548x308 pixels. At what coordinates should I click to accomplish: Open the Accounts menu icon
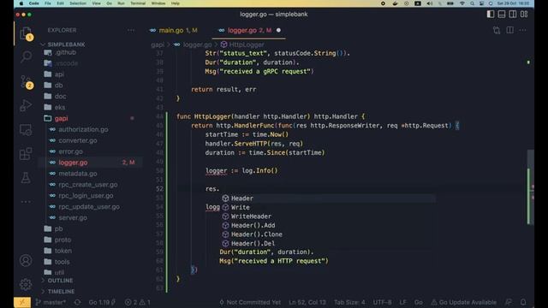coord(26,260)
